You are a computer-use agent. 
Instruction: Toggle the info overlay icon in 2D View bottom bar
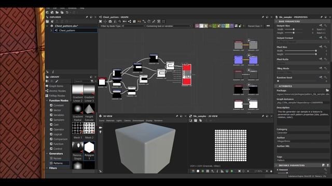217,171
